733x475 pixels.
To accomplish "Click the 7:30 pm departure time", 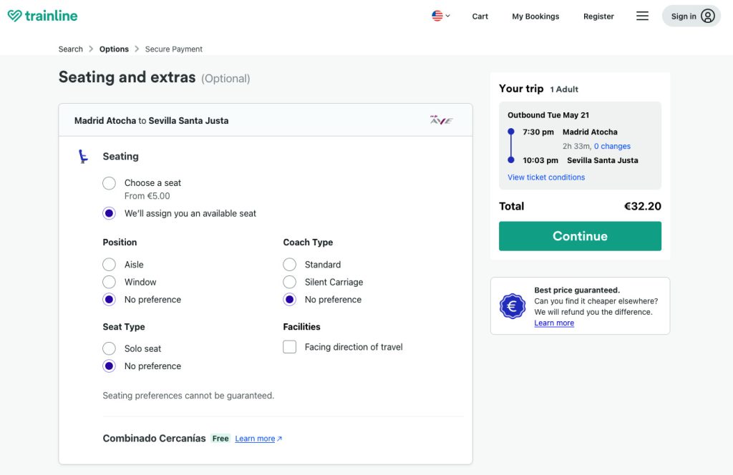I will 538,132.
